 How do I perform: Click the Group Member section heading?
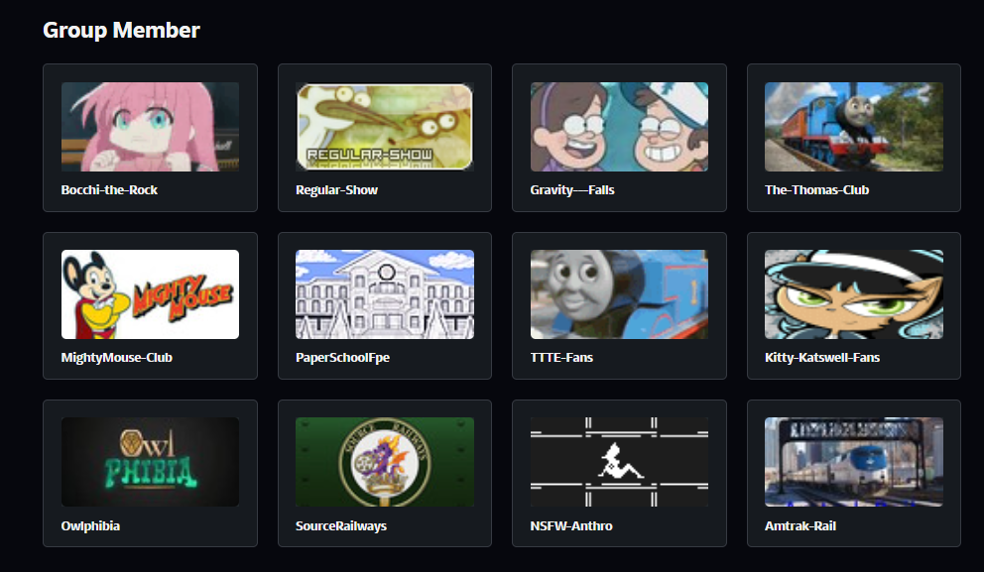tap(121, 30)
